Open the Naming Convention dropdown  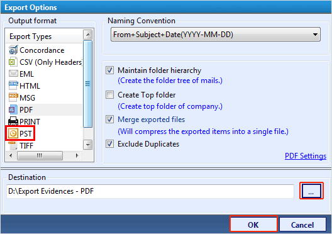[216, 35]
